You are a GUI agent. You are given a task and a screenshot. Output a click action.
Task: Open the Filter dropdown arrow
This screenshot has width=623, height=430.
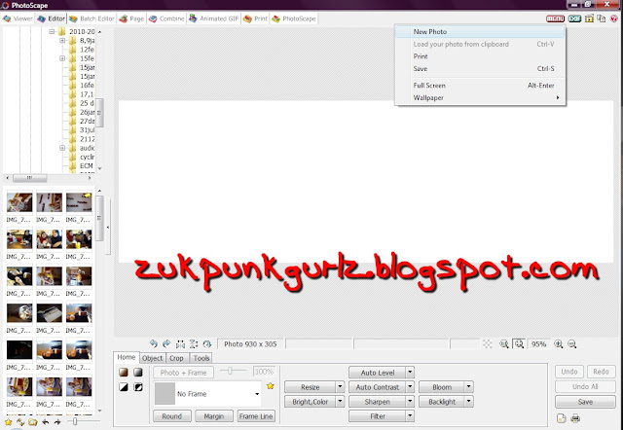coord(410,416)
